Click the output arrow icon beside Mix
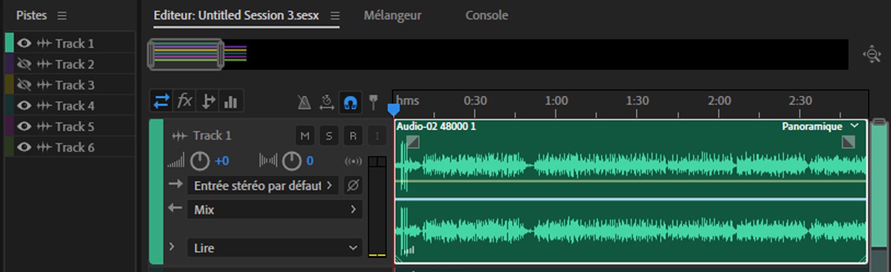 coord(175,208)
